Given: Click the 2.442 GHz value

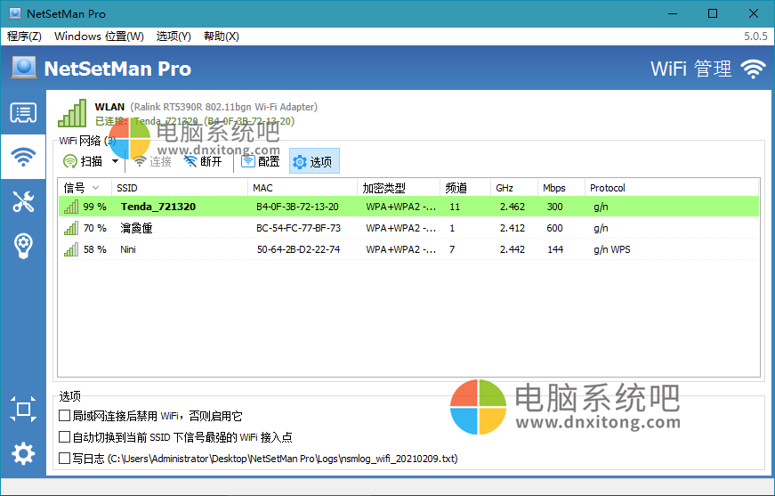Looking at the screenshot, I should [x=512, y=249].
